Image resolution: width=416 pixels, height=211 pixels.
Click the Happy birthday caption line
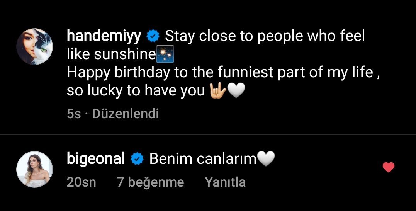(223, 72)
